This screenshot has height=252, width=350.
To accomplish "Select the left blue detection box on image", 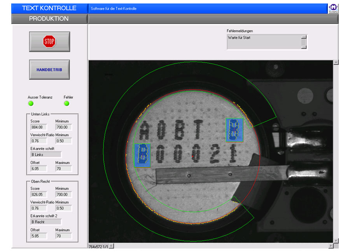I will coord(142,155).
